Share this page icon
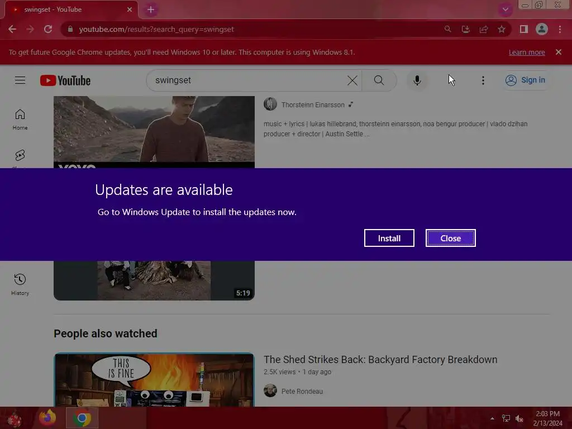The image size is (572, 429). [x=484, y=29]
